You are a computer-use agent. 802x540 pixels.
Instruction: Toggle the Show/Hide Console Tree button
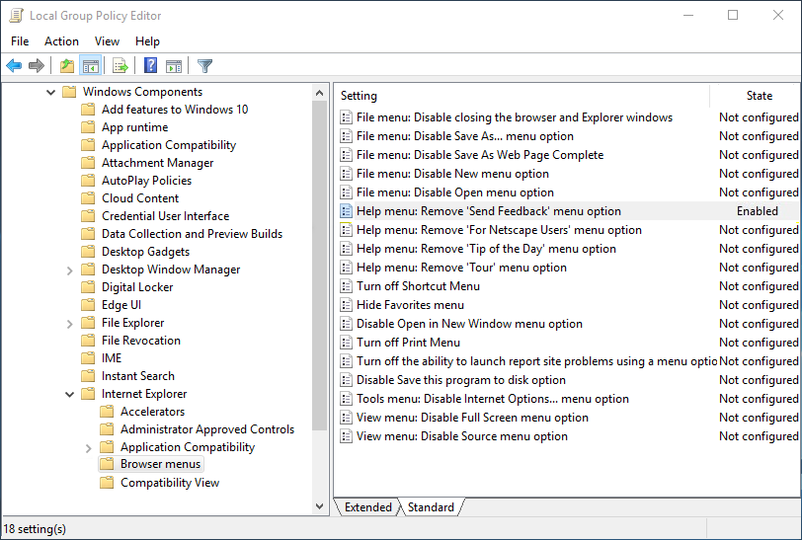pos(90,66)
